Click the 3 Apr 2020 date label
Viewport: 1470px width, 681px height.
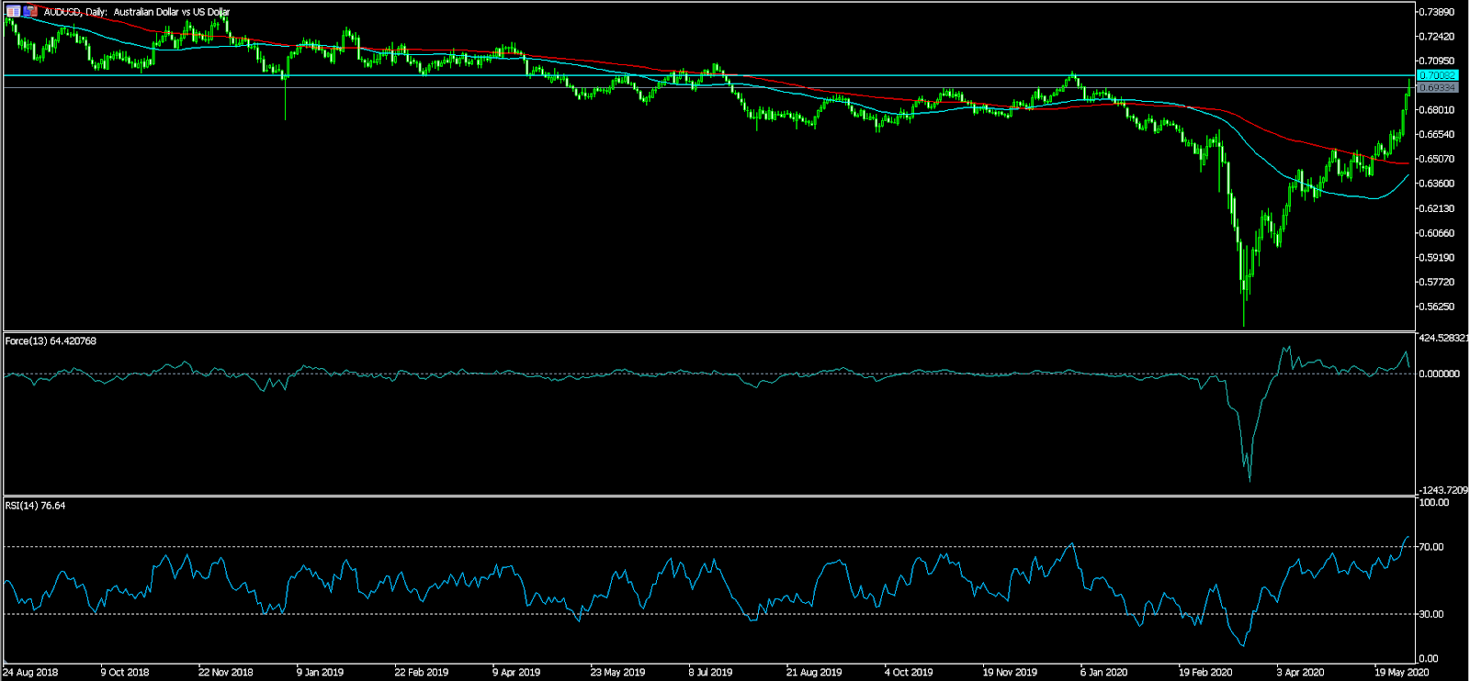point(1300,673)
